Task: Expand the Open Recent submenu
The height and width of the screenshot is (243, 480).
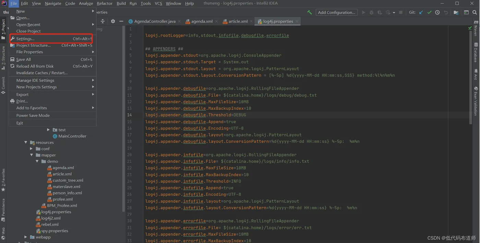Action: click(x=28, y=25)
